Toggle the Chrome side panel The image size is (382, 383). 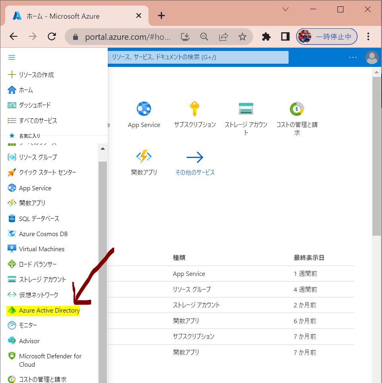tap(285, 37)
